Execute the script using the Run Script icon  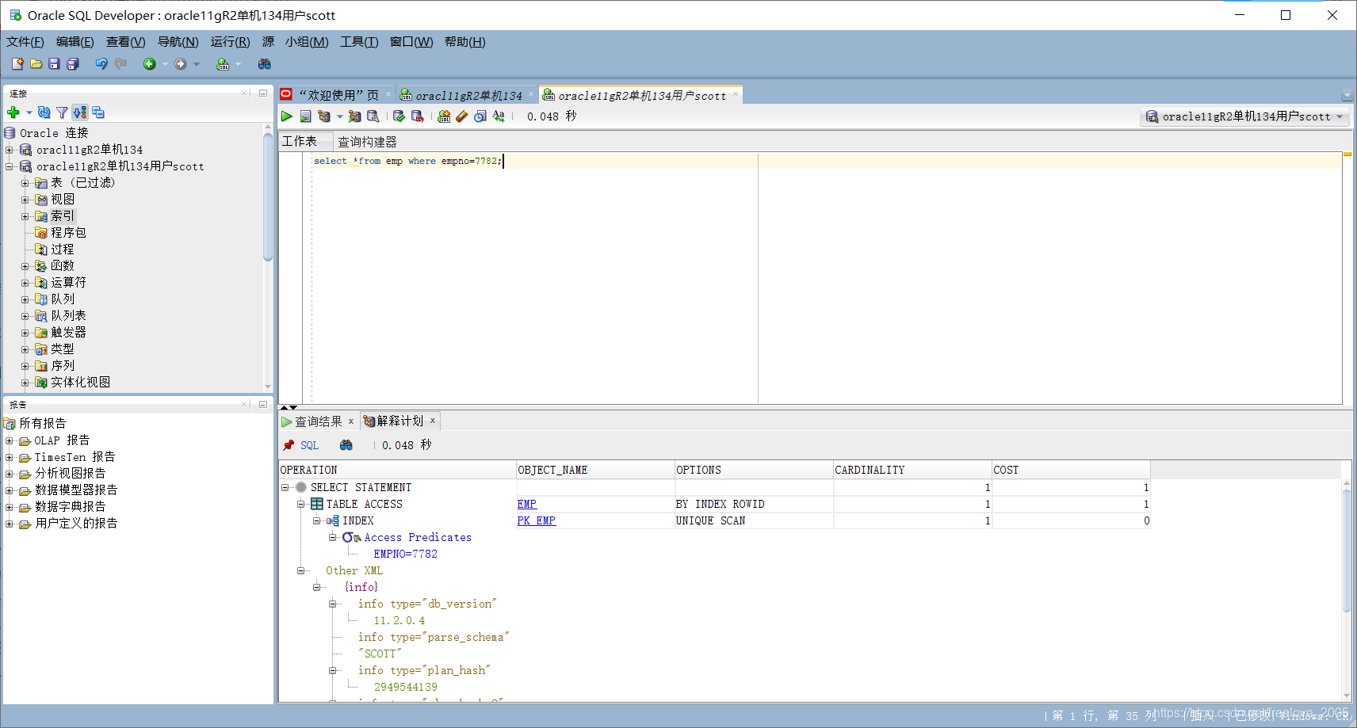(x=306, y=116)
